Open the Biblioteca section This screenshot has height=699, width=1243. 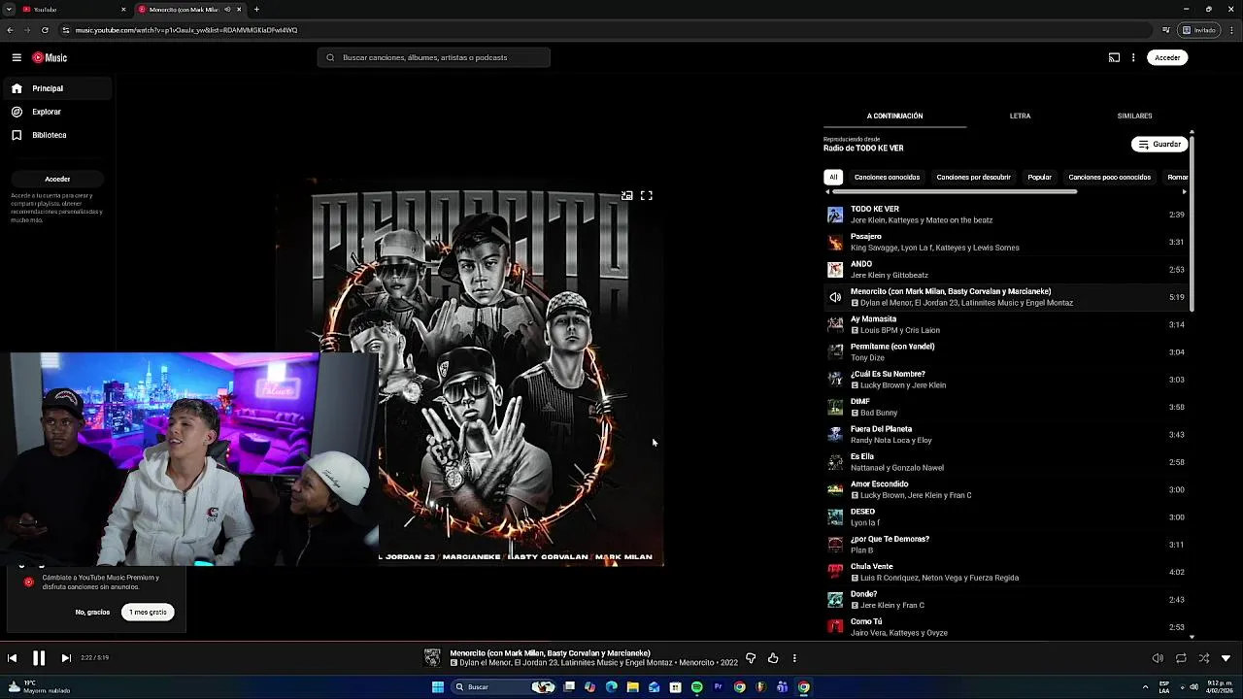57,135
